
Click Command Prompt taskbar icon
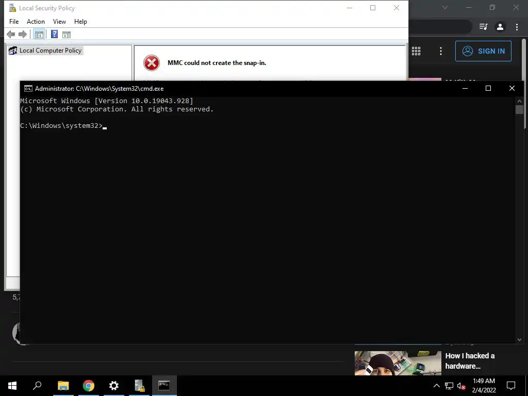(x=164, y=386)
